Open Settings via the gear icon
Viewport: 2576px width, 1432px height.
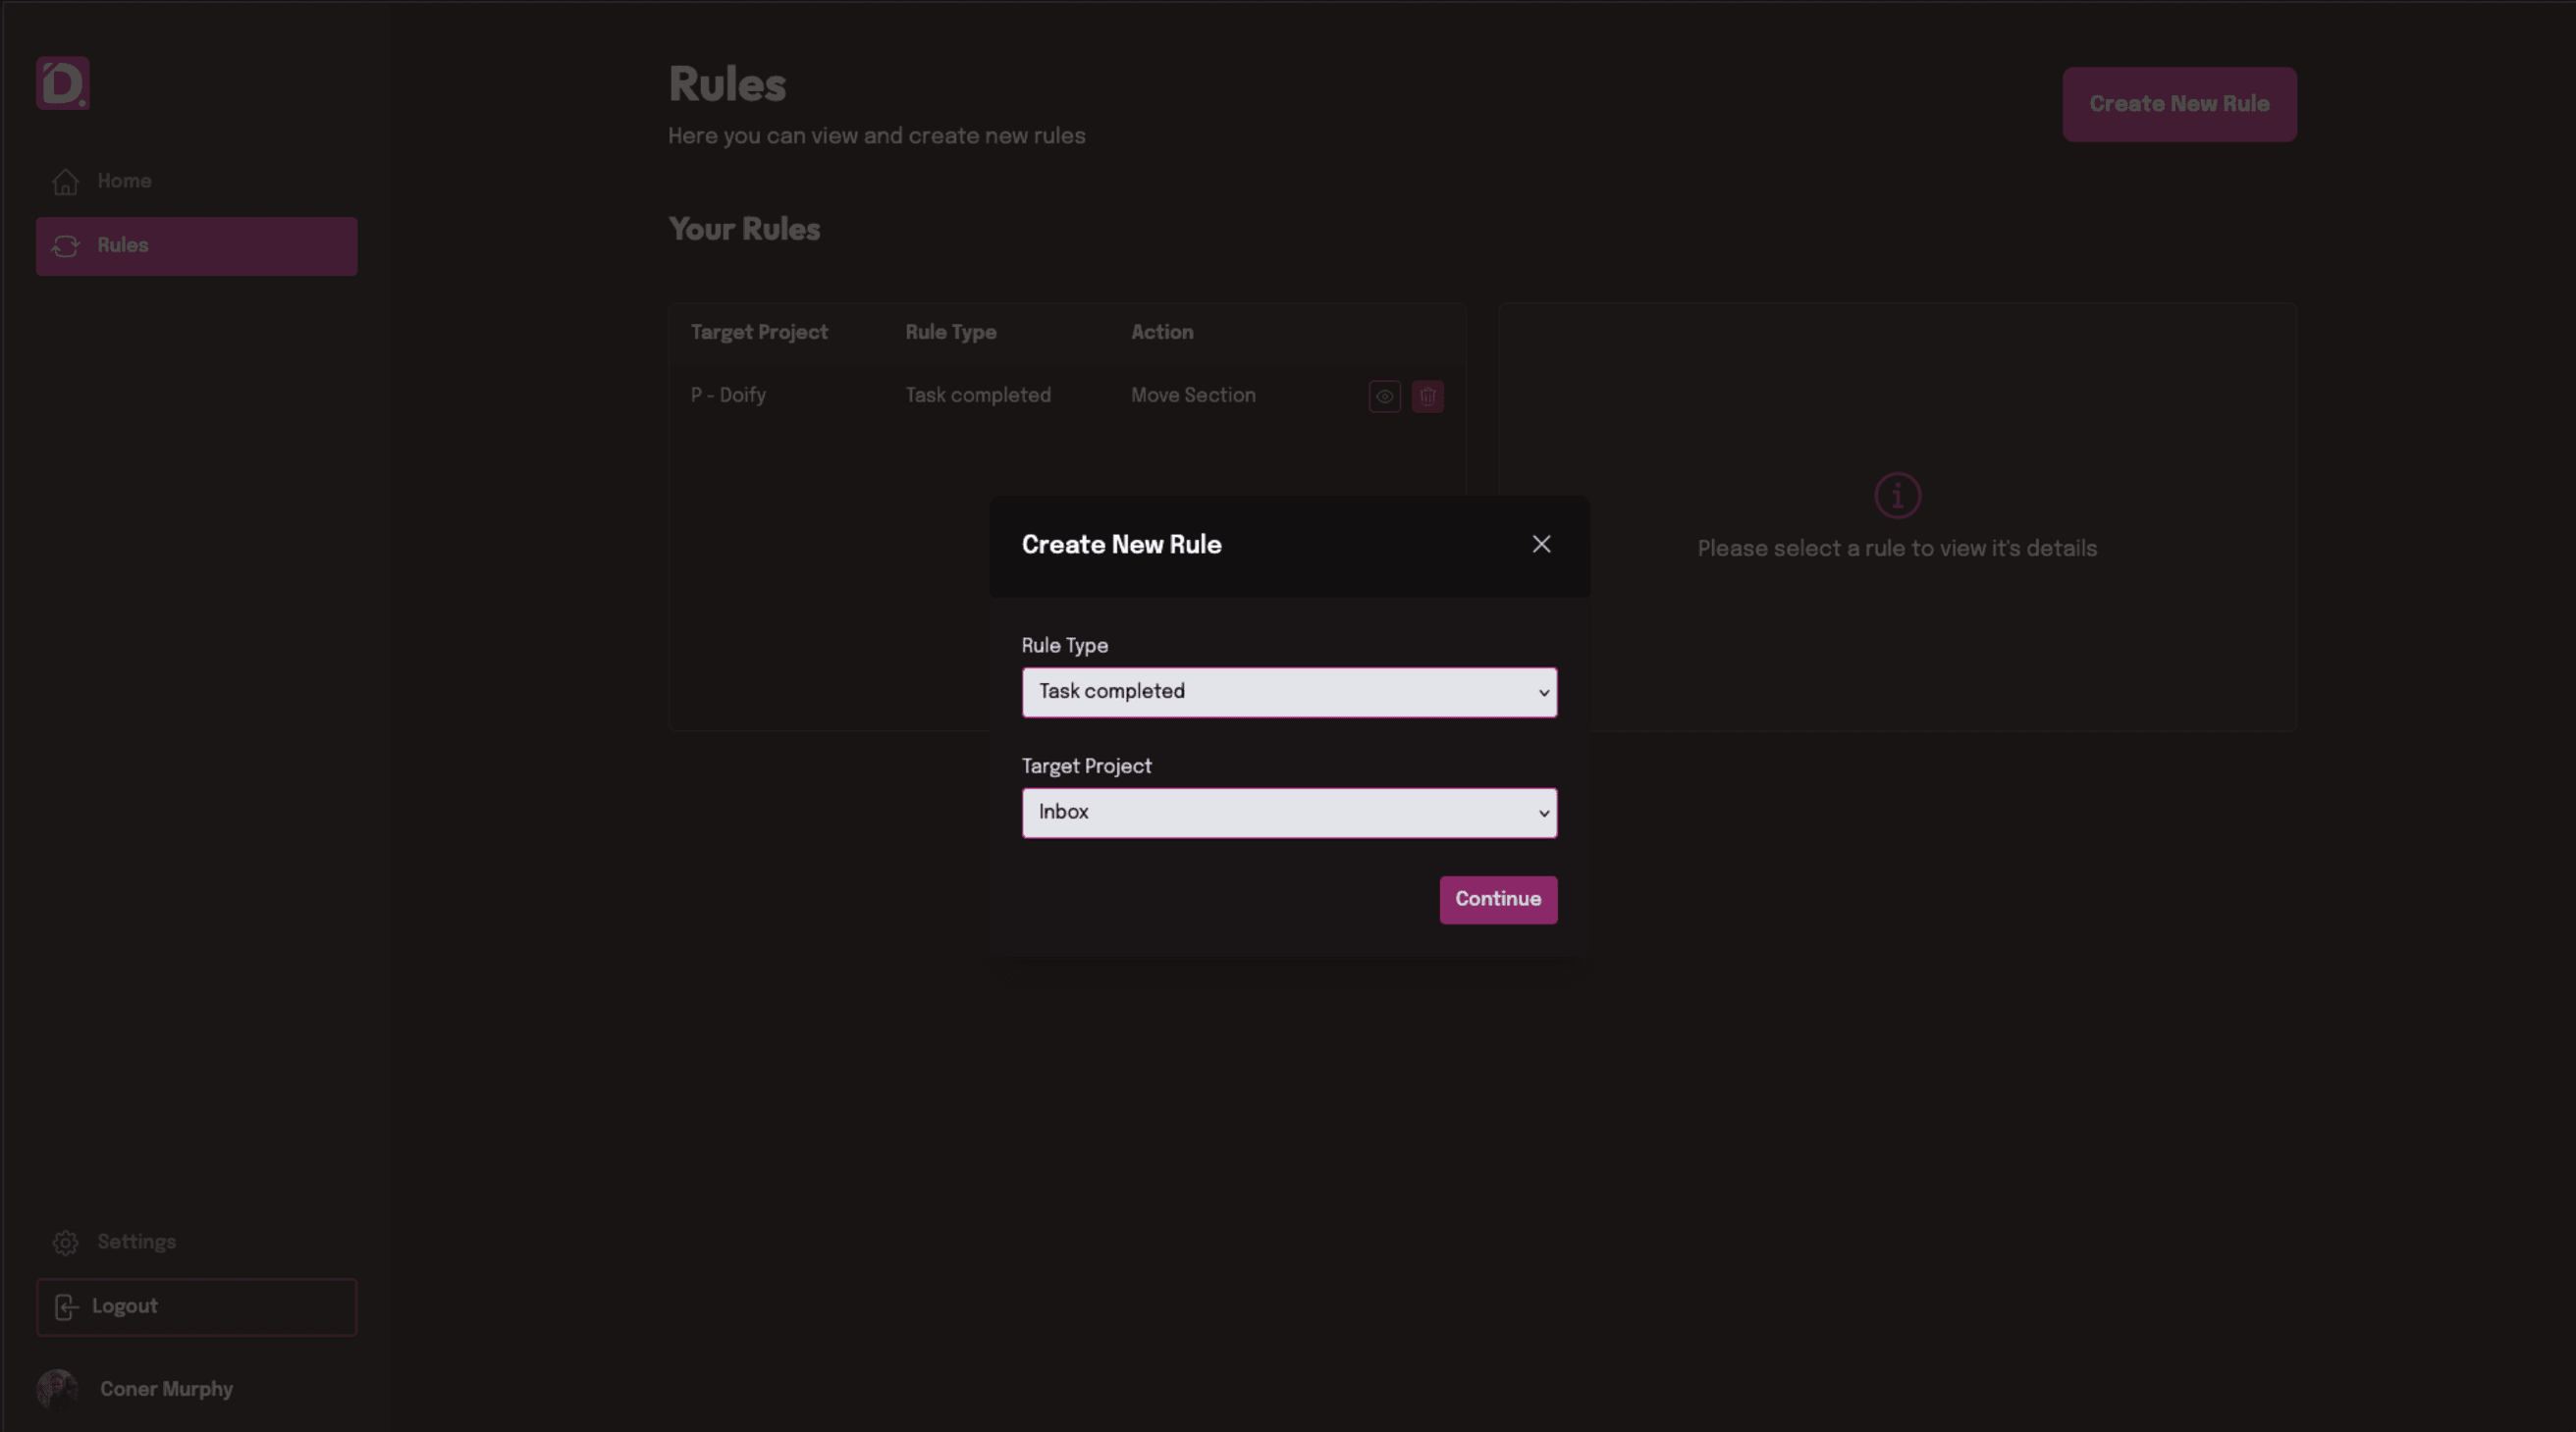pyautogui.click(x=65, y=1242)
